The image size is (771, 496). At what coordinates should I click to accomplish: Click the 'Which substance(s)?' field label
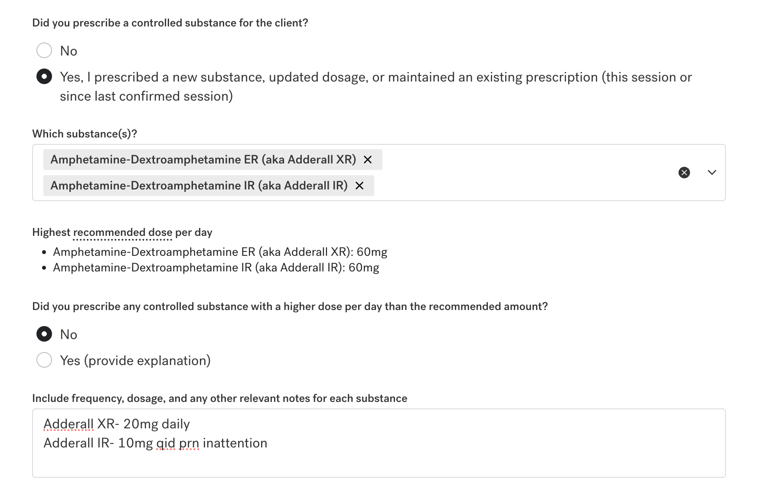(x=85, y=134)
